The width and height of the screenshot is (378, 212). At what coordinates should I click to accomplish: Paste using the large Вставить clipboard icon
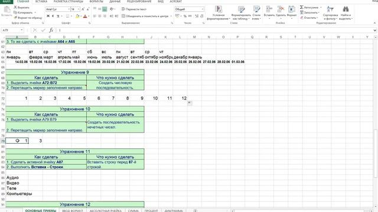click(x=6, y=12)
